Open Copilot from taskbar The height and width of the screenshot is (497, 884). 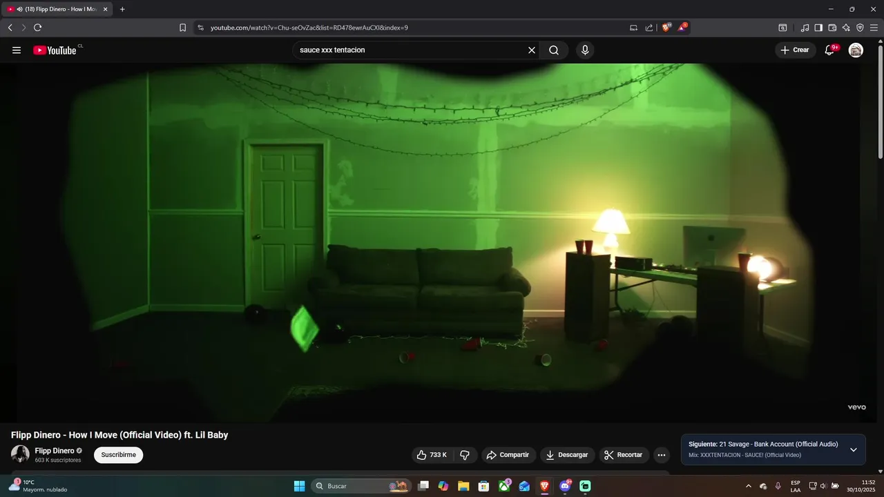pyautogui.click(x=443, y=486)
